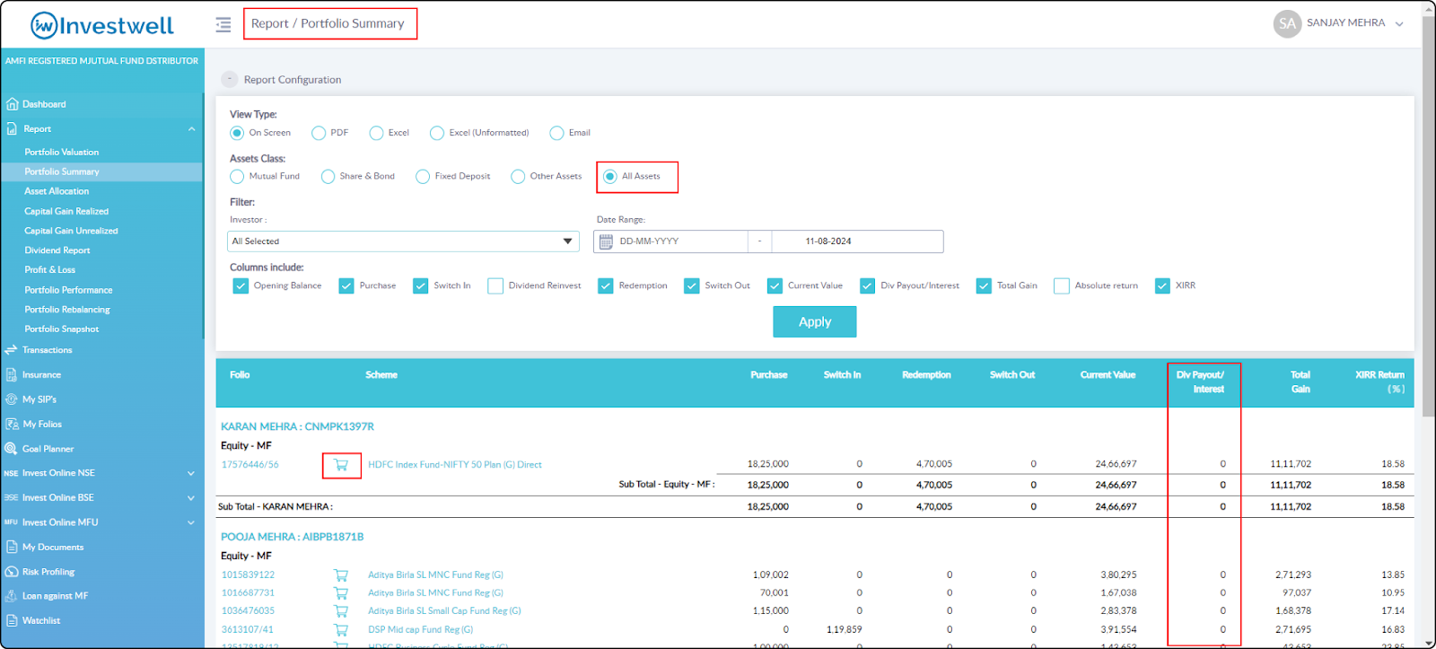Toggle Div Payout/Interest checkbox
Screen dimensions: 1436x649
click(x=868, y=285)
